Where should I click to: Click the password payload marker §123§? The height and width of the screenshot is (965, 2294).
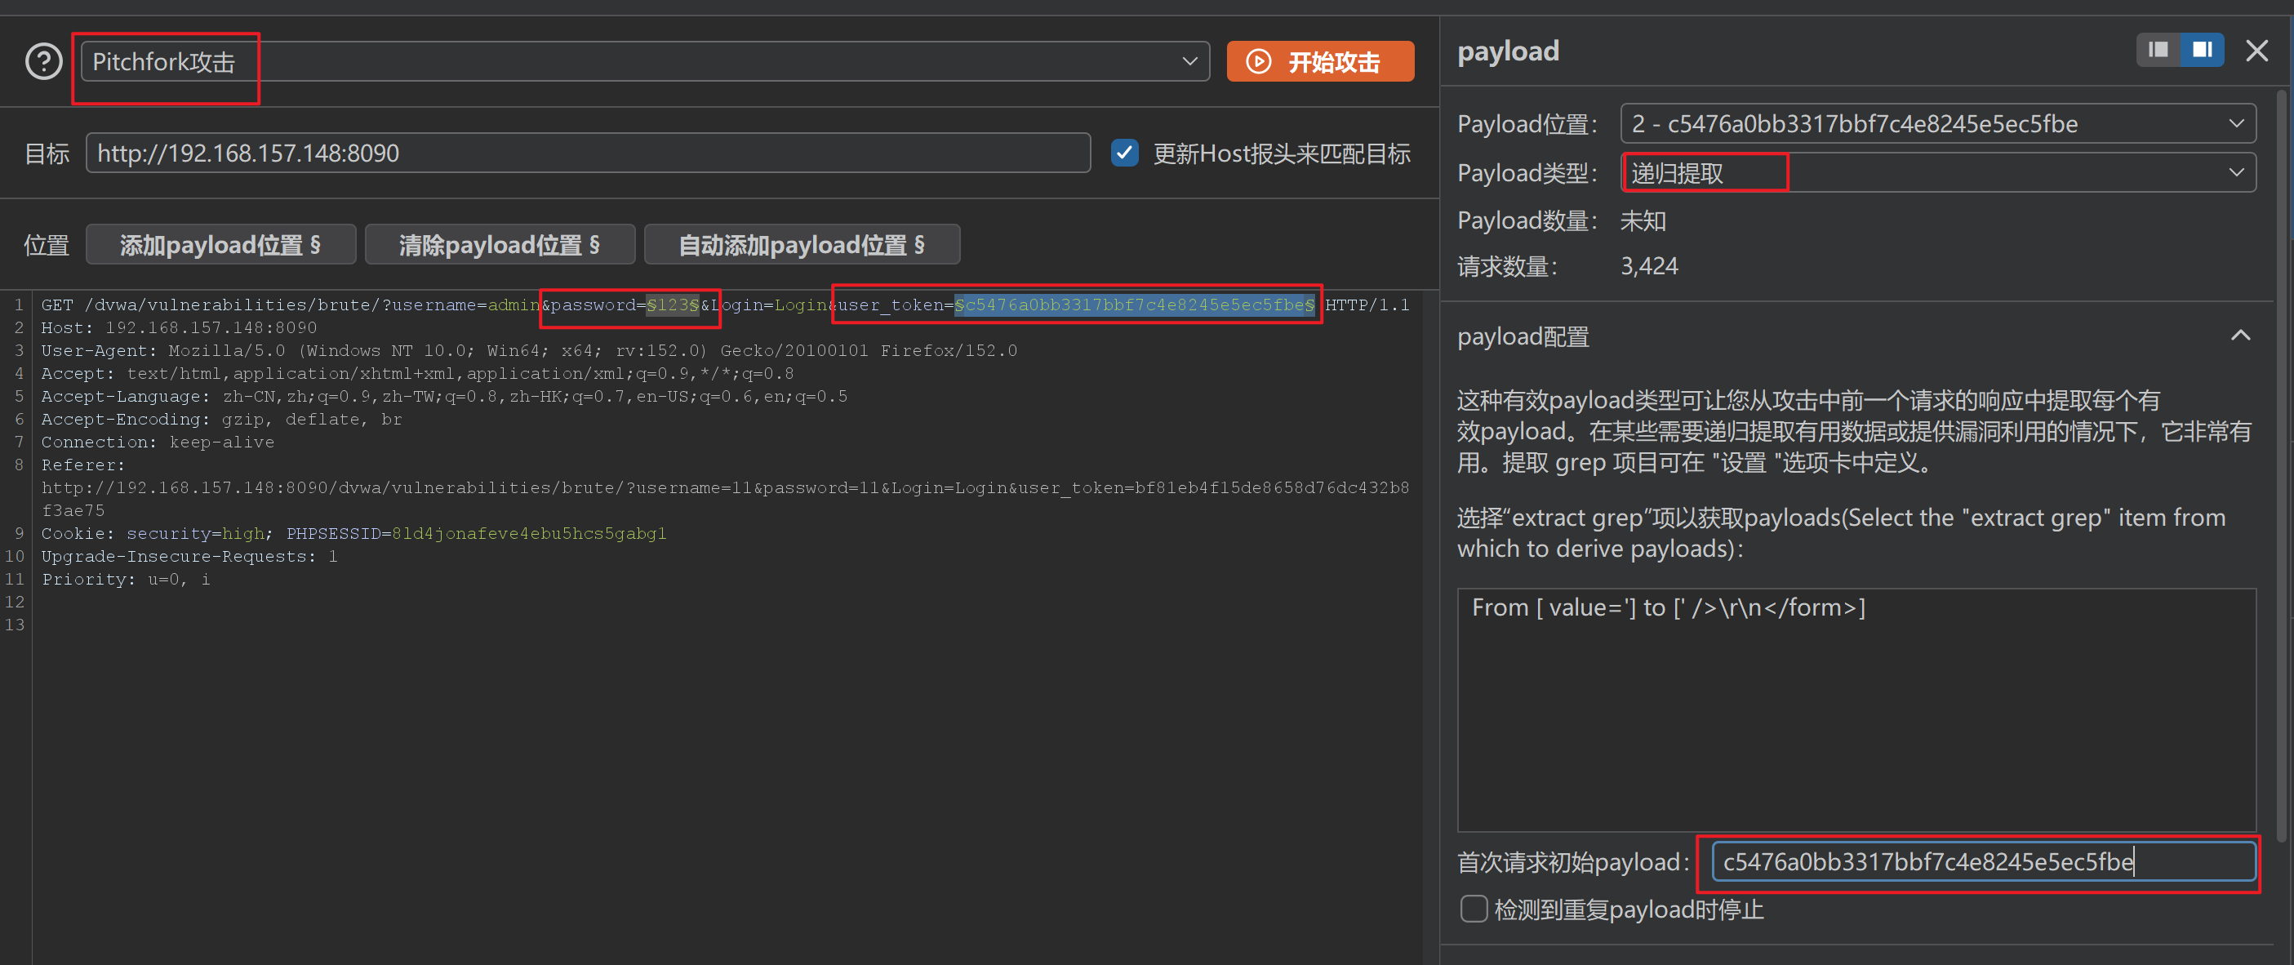coord(673,305)
